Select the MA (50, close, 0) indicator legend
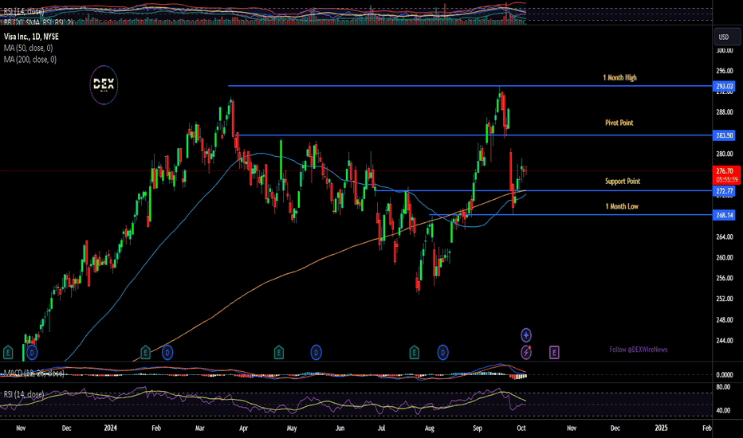Image resolution: width=743 pixels, height=438 pixels. coord(29,48)
